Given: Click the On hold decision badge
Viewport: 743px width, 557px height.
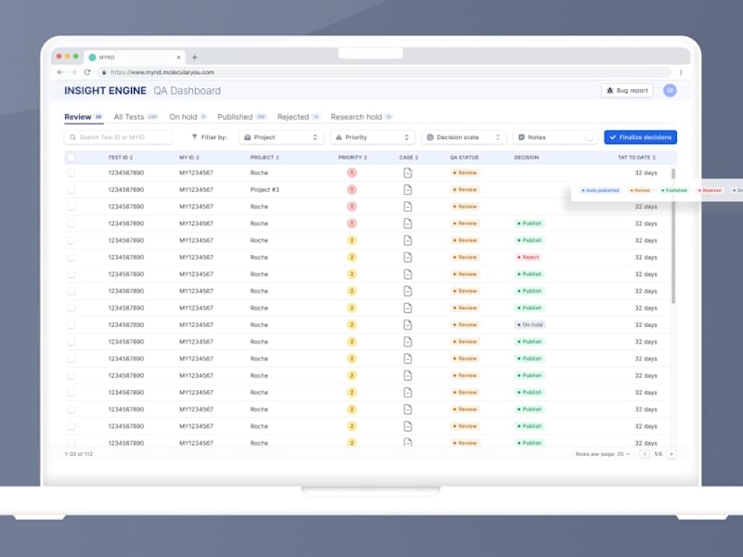Looking at the screenshot, I should 530,325.
